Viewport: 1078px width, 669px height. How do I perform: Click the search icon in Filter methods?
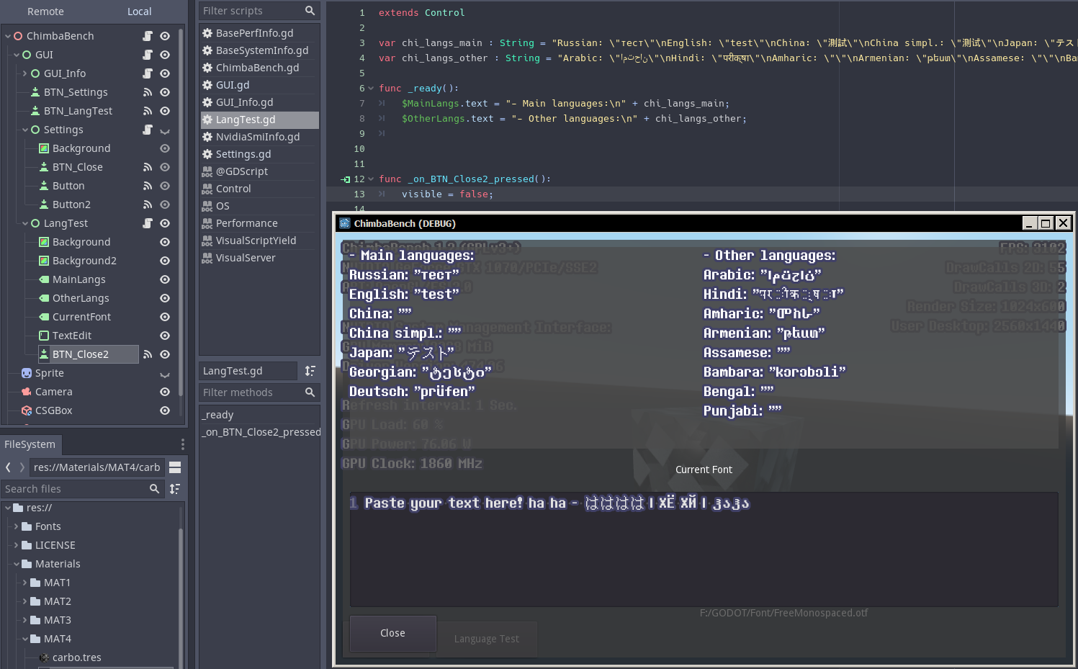pos(310,392)
